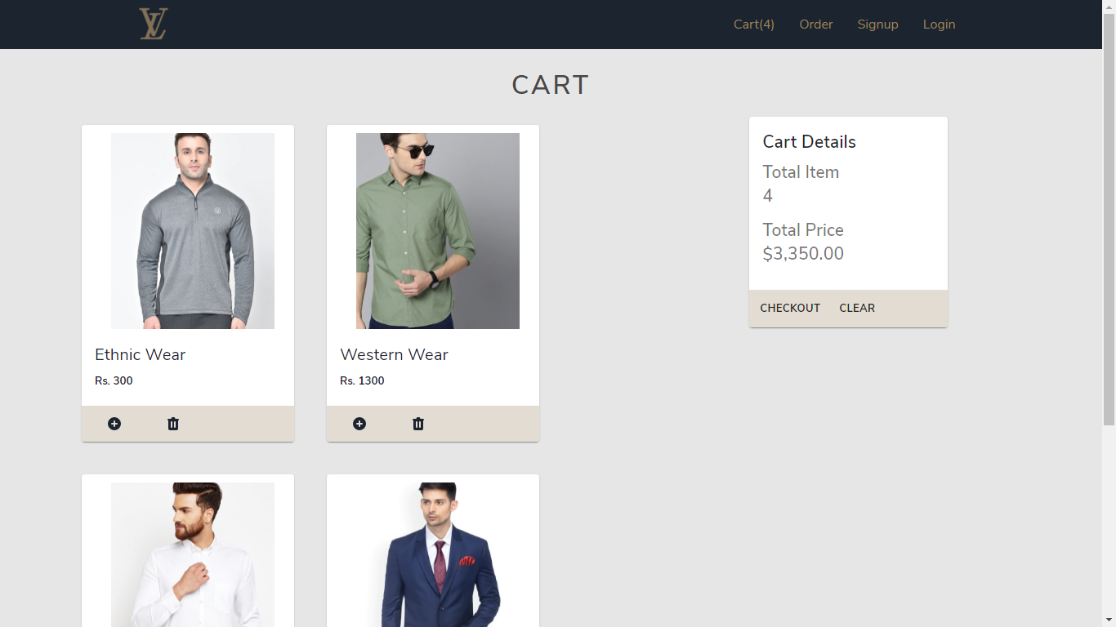
Task: Open the cart by clicking Cart(4)
Action: (752, 24)
